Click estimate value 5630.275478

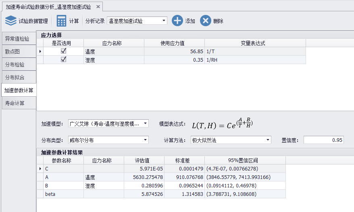(x=144, y=177)
